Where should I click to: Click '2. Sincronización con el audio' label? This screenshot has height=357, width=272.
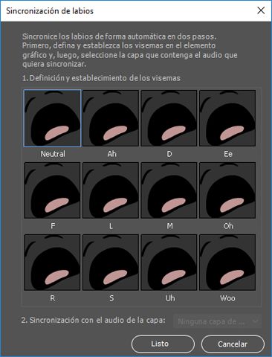[93, 320]
